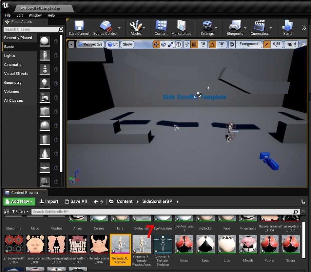Open the Window menu
This screenshot has width=311, height=272.
point(35,15)
